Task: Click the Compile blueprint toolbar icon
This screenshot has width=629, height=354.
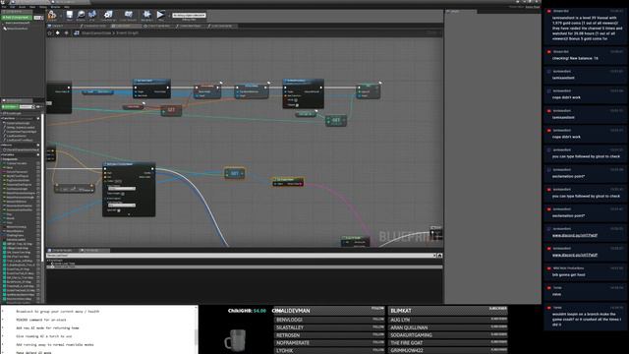Action: click(x=52, y=16)
